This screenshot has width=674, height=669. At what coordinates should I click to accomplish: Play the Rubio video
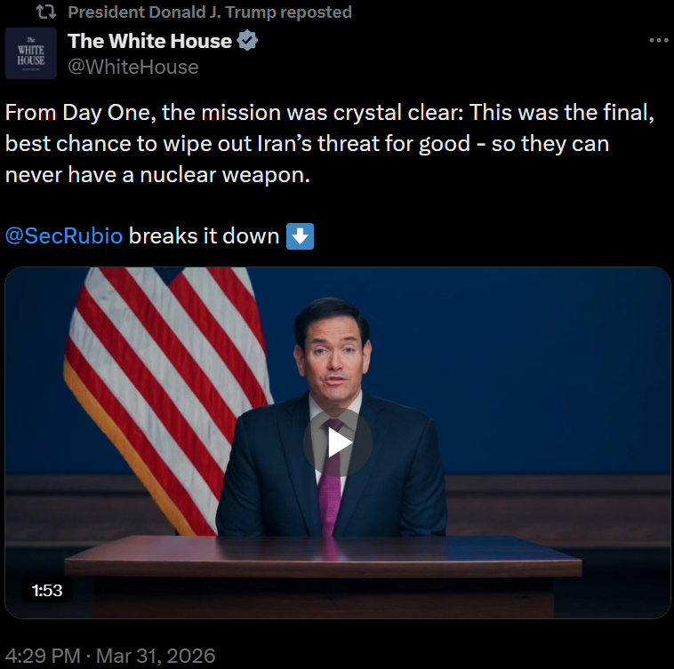[x=337, y=442]
